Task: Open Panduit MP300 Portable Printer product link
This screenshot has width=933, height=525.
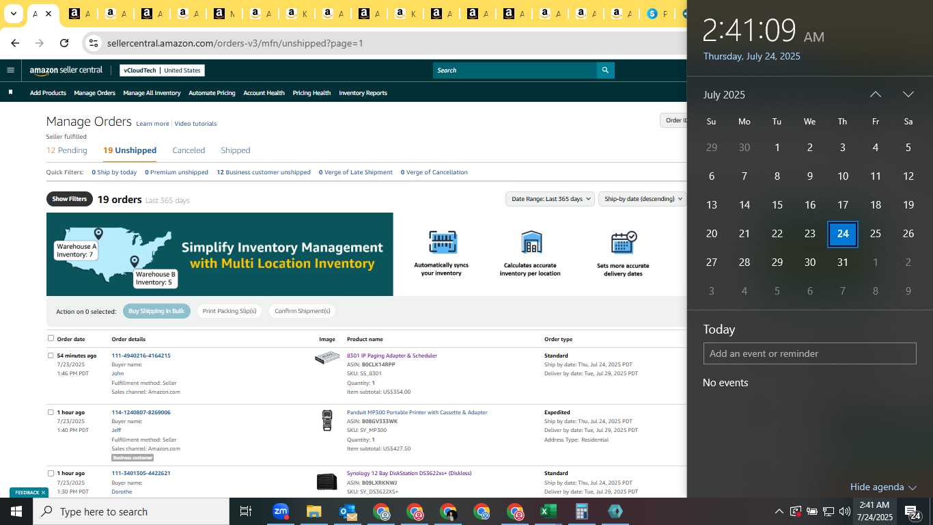Action: coord(417,412)
